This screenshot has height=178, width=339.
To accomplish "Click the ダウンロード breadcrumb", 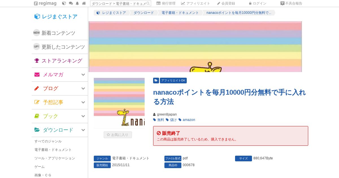I will coord(144,13).
